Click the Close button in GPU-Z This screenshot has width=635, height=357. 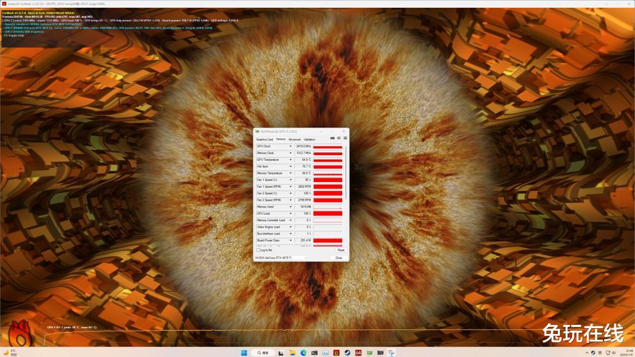[338, 258]
